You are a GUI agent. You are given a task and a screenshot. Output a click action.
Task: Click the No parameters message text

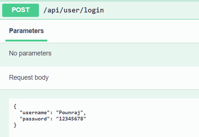(30, 53)
